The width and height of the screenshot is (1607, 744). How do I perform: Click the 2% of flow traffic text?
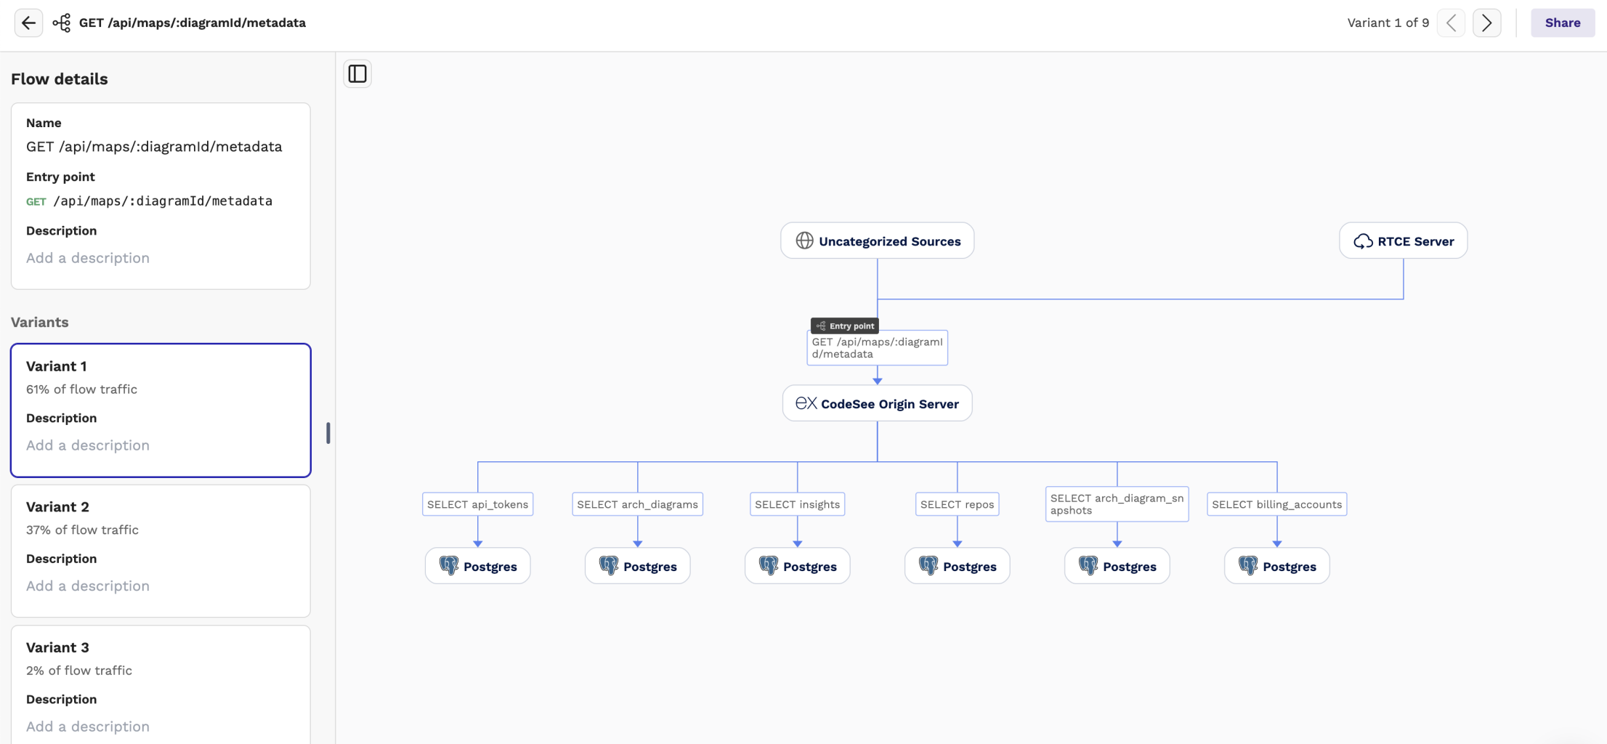pos(79,671)
